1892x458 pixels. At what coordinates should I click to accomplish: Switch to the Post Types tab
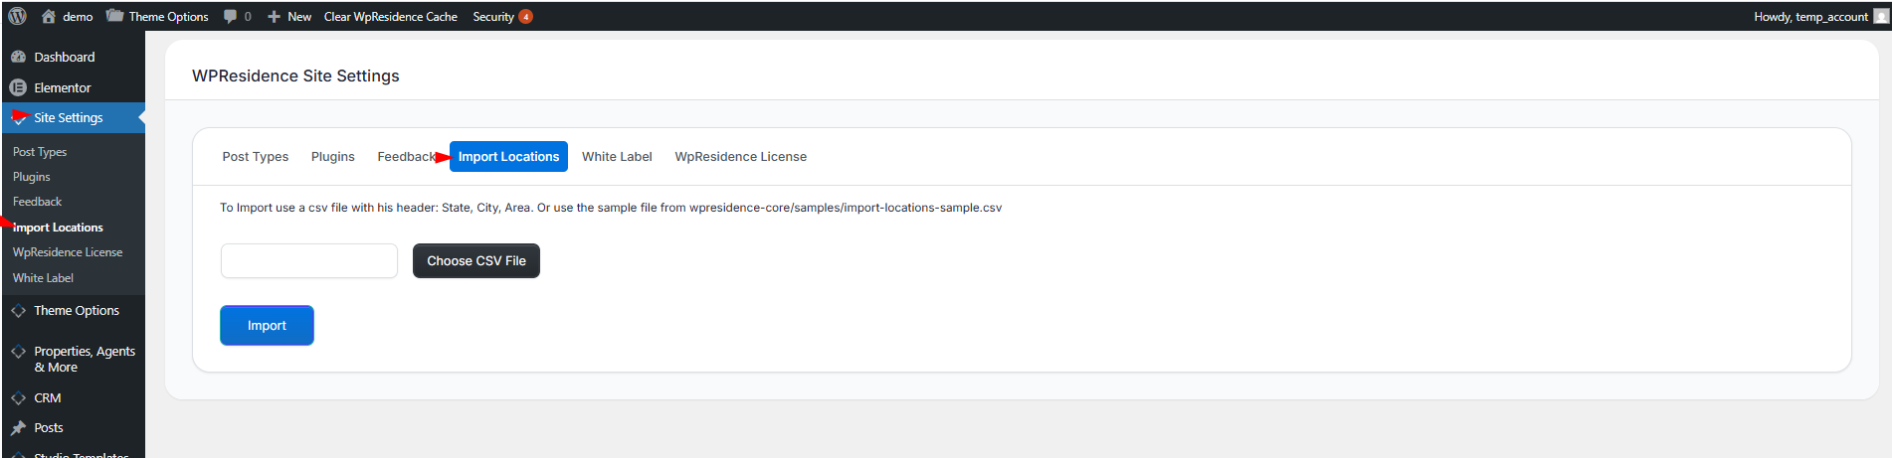(255, 157)
